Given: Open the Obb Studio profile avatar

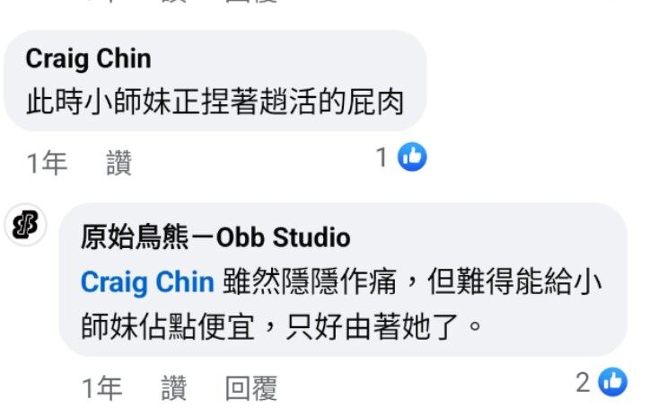Looking at the screenshot, I should [x=26, y=225].
